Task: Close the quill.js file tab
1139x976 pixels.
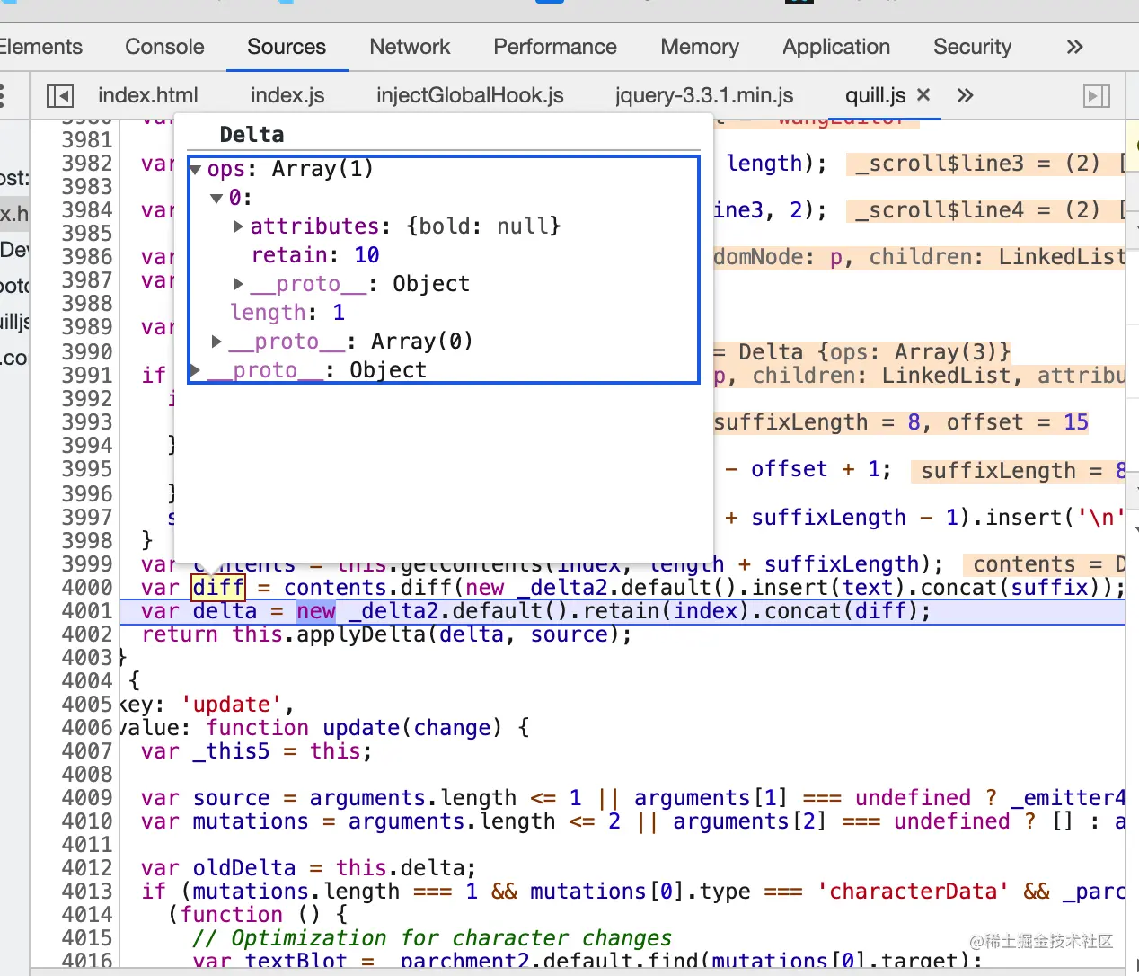Action: 923,94
